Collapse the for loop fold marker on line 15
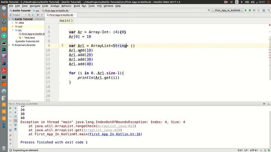 (59, 73)
